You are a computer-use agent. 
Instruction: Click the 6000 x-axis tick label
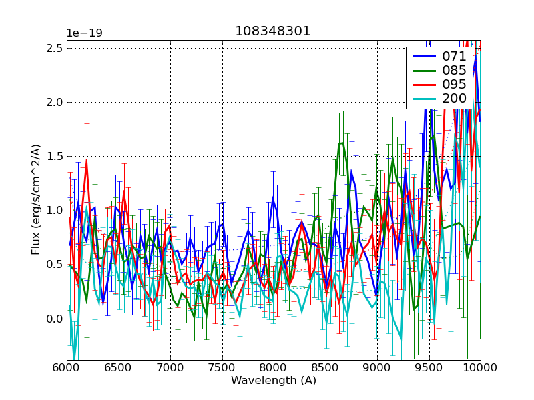67,369
